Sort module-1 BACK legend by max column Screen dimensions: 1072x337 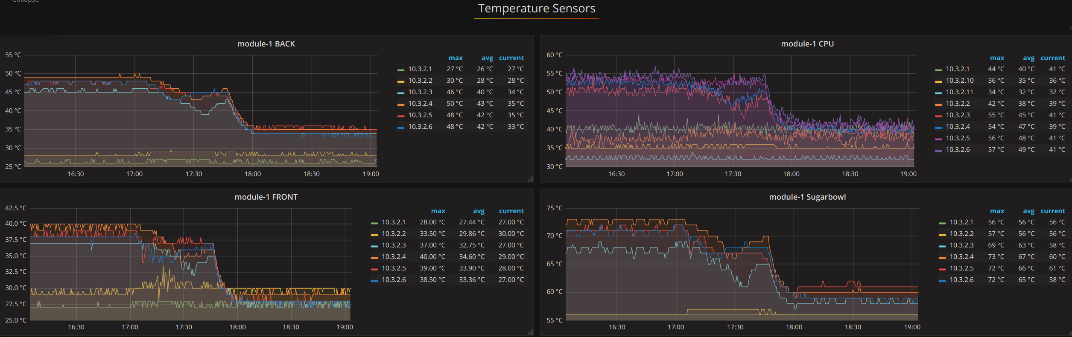click(456, 58)
